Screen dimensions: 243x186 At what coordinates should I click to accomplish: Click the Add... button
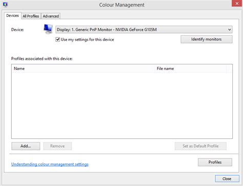coord(26,146)
